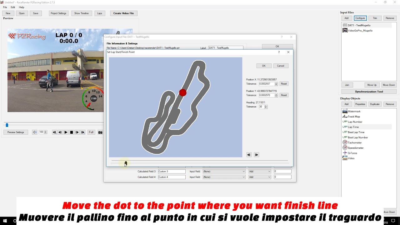Open Calculated Field 3 Add operation dropdown
Screen dimensions: 400x225
(x=260, y=172)
